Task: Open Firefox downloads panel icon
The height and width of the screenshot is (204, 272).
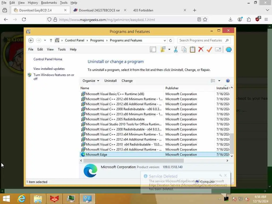Action: point(230,19)
